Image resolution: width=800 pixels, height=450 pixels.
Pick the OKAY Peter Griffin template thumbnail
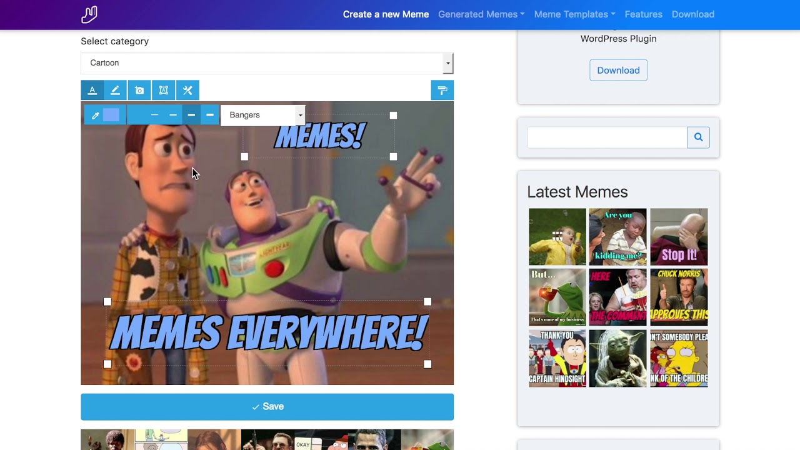(321, 439)
